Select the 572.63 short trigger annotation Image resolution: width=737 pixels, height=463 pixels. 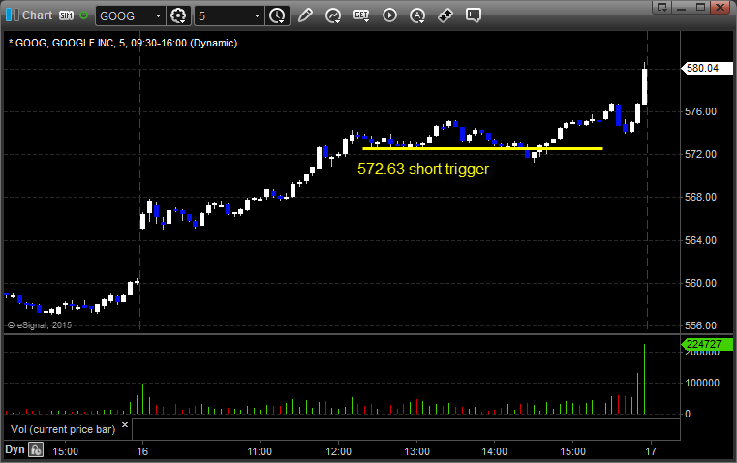point(423,169)
